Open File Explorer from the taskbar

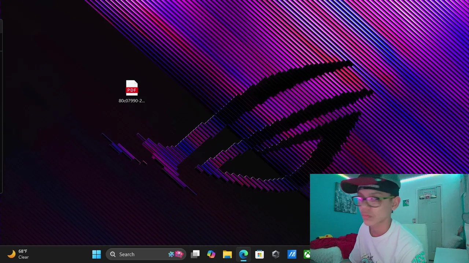click(x=227, y=254)
